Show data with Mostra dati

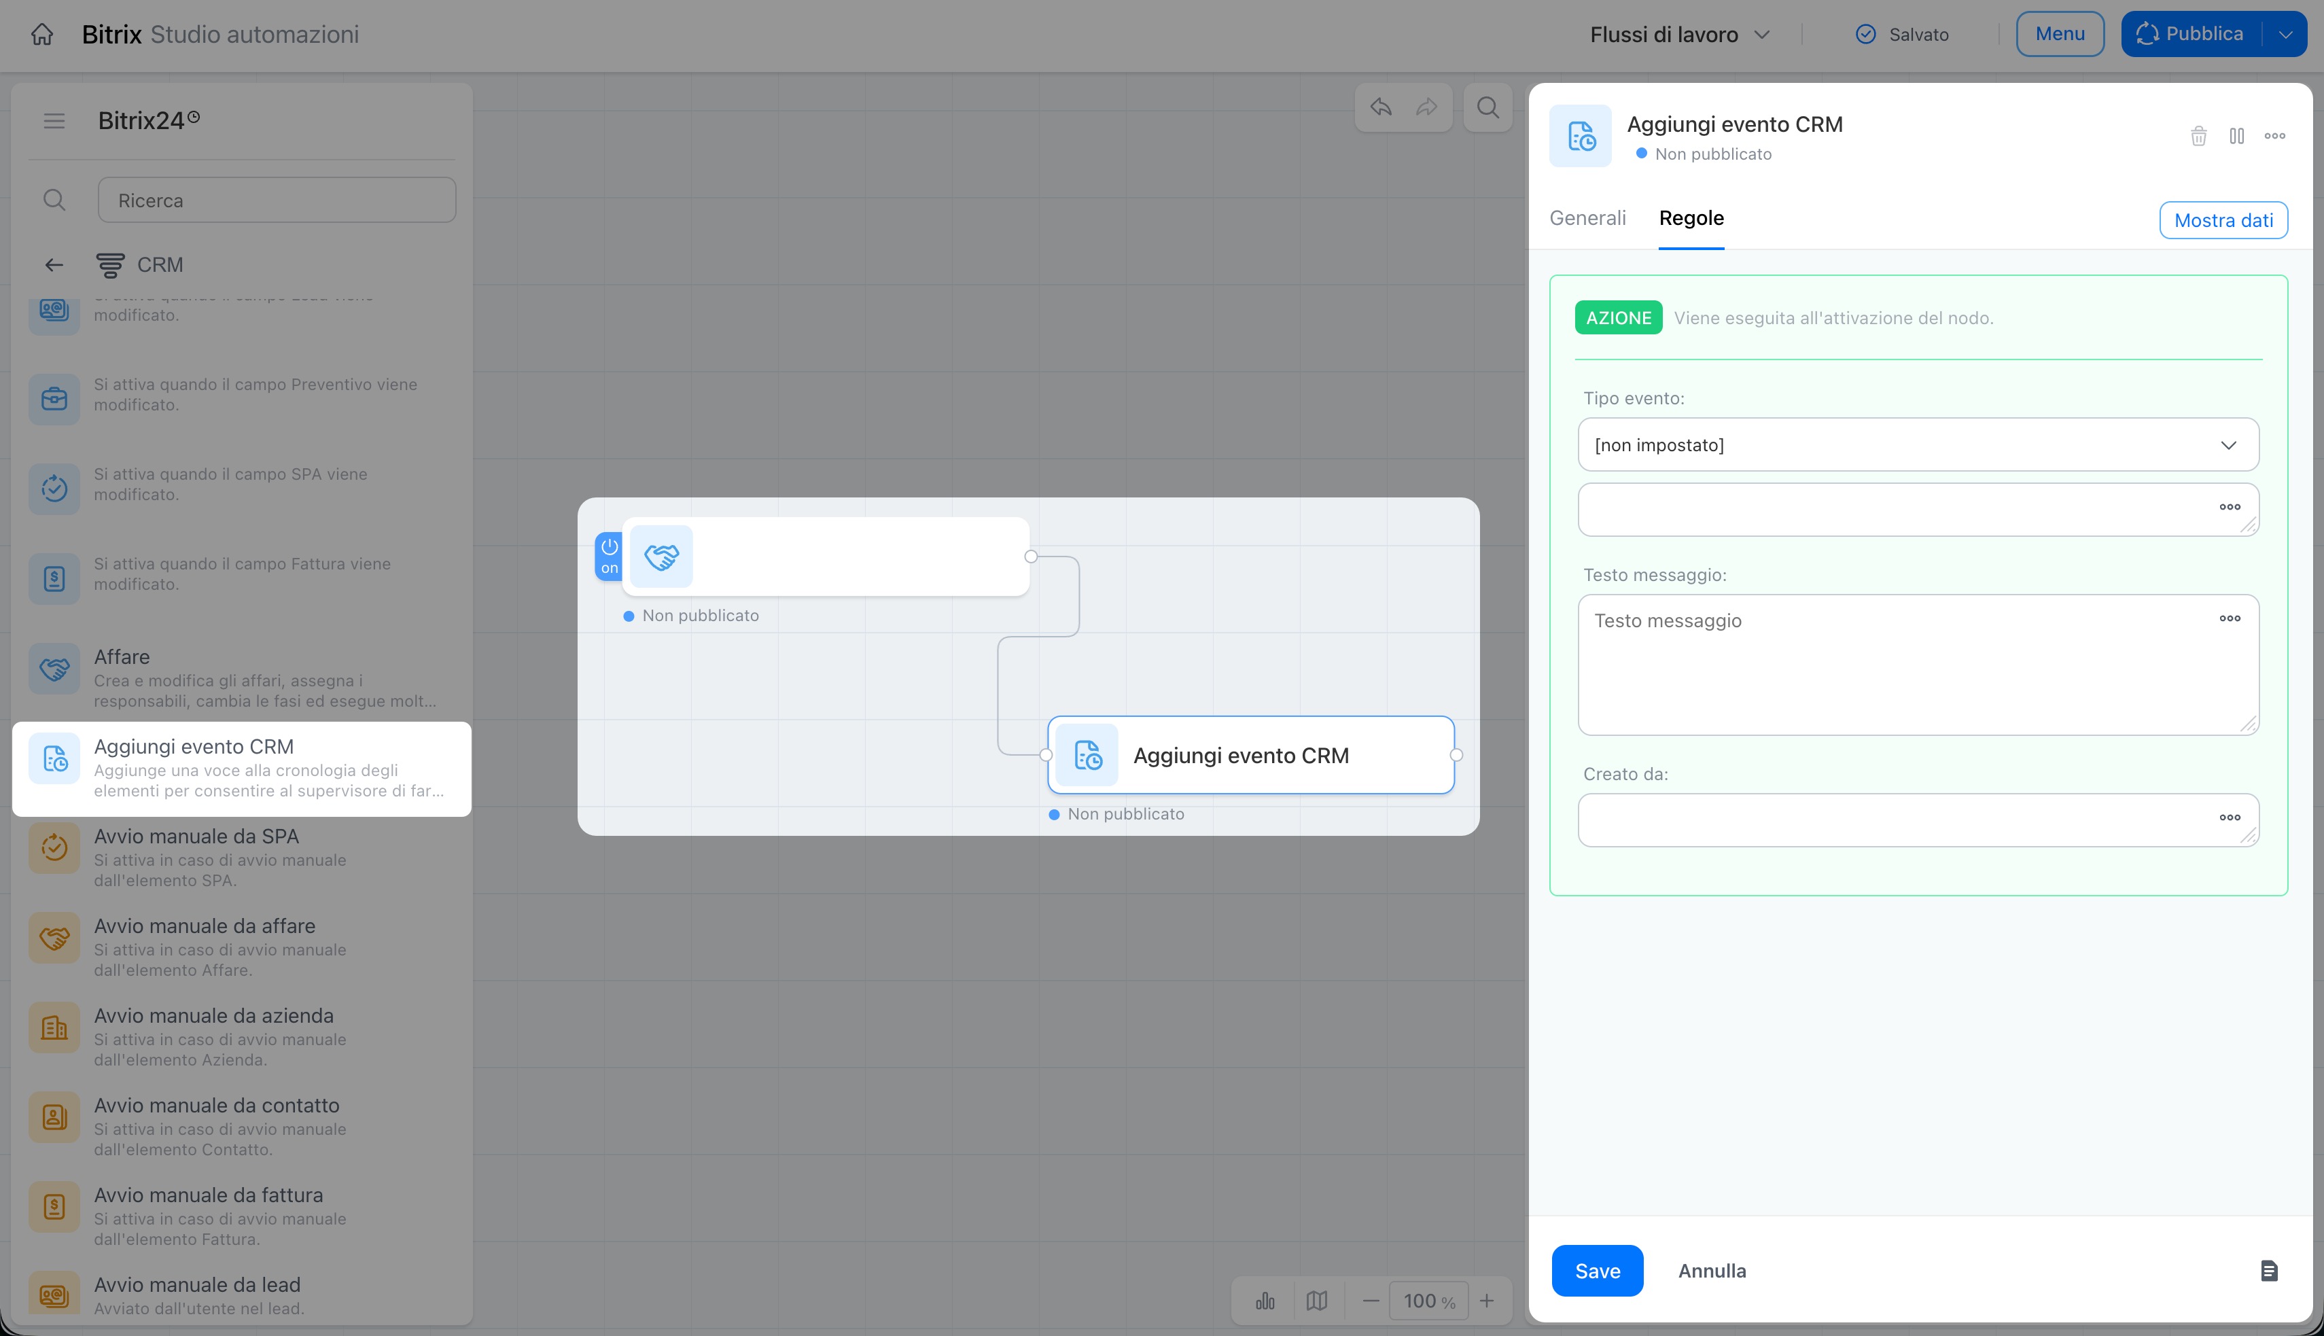[x=2223, y=220]
